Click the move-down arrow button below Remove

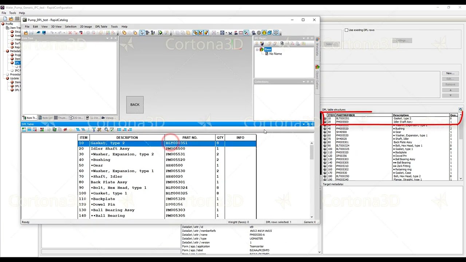pos(450,95)
